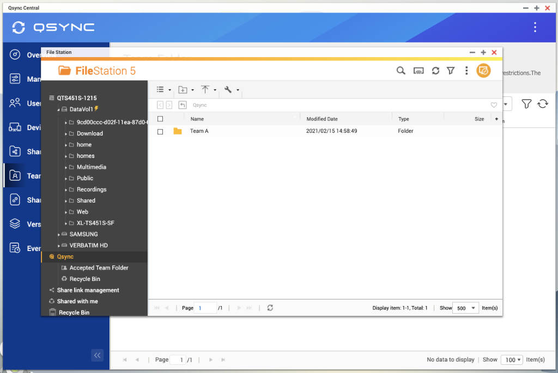Open the Team A folder name
This screenshot has width=558, height=373.
tap(199, 131)
